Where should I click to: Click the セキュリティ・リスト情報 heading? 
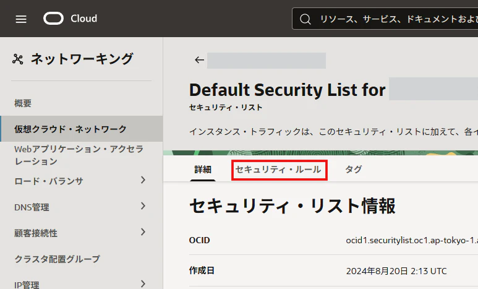pos(292,205)
